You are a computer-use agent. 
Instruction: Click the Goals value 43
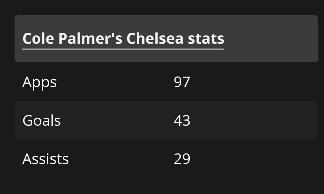(182, 120)
